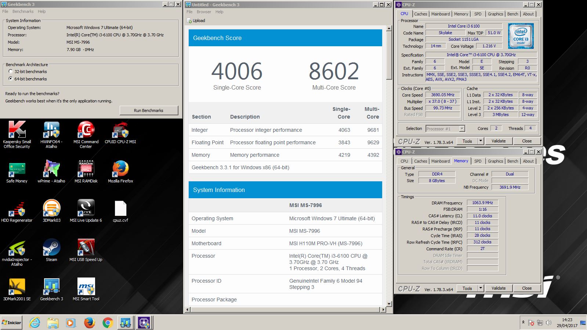Open Geekbench 3 desktop shortcut
The height and width of the screenshot is (330, 587).
(51, 290)
